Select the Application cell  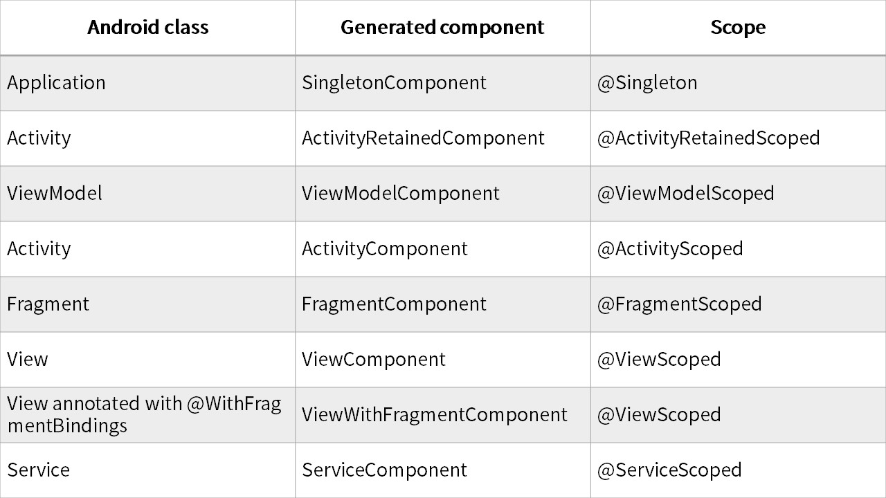(57, 83)
